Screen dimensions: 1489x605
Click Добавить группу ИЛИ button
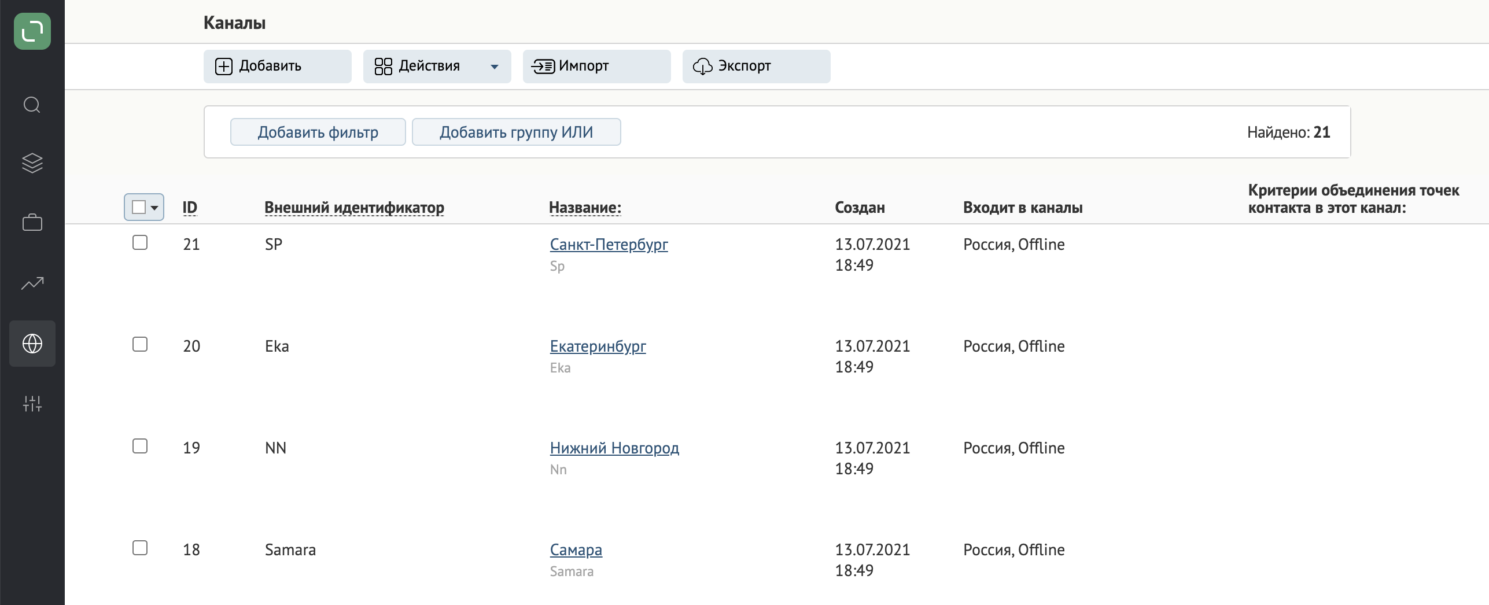(x=517, y=132)
